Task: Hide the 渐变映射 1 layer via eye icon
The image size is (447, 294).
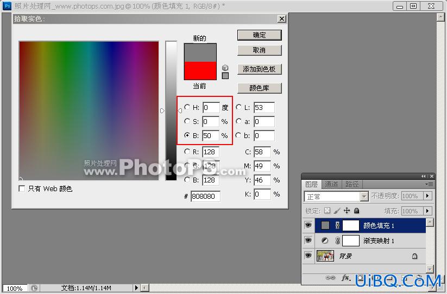Action: 308,240
